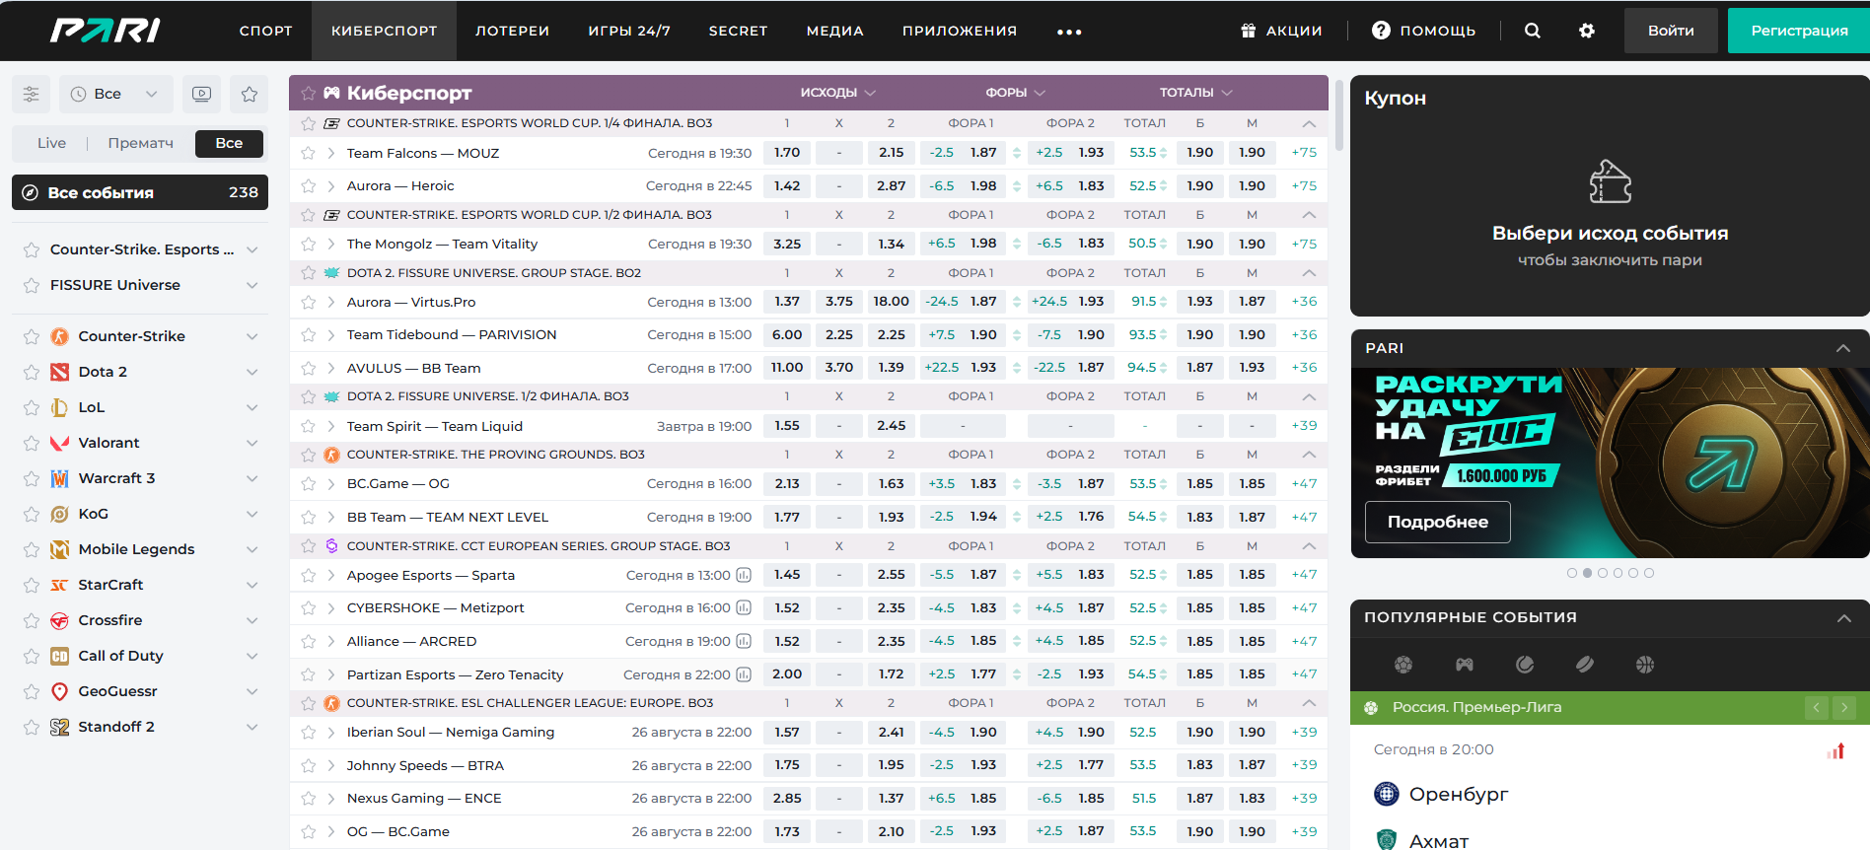
Task: Favorite the Team Falcons — MOUZ match
Action: pyautogui.click(x=308, y=153)
